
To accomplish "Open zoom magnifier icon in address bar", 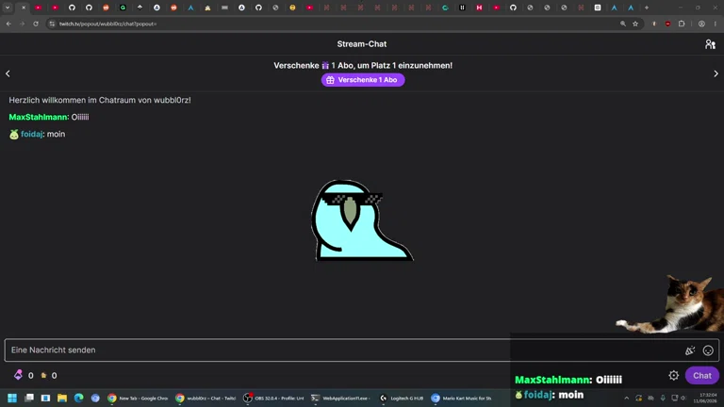I will (x=623, y=24).
